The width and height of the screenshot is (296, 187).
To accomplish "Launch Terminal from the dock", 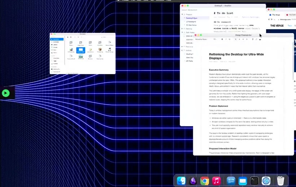I will [x=254, y=181].
